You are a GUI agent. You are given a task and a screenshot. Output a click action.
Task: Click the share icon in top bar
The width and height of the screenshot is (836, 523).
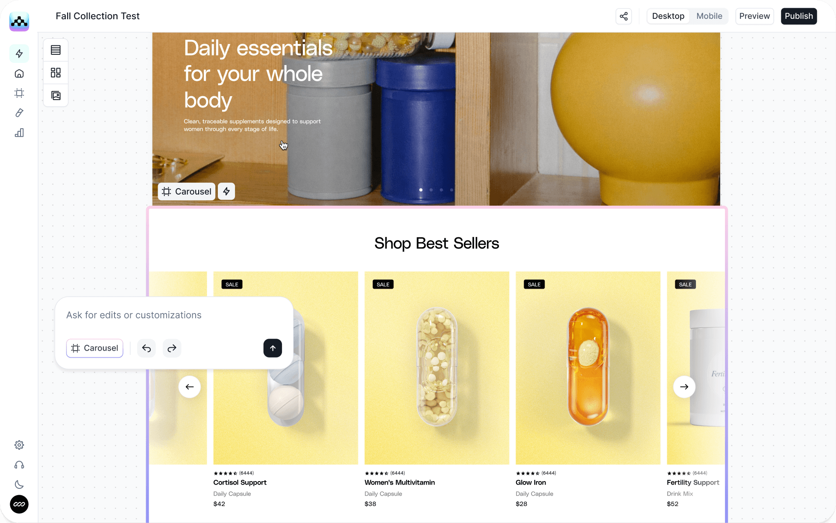coord(624,16)
